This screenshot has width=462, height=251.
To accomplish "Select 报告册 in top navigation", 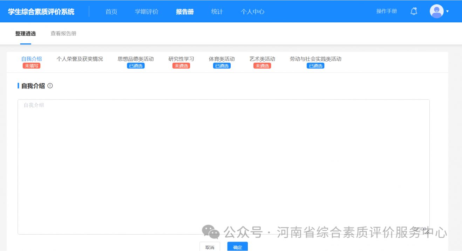I will [185, 12].
